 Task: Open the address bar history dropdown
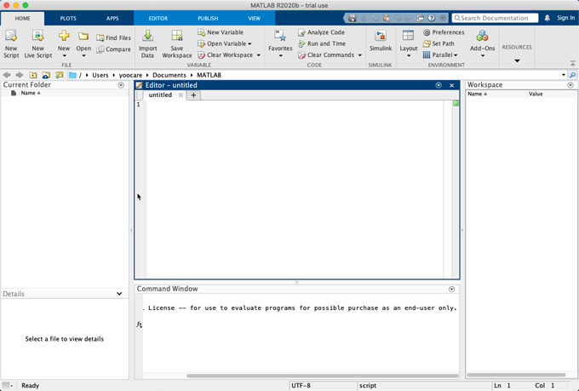click(x=564, y=75)
